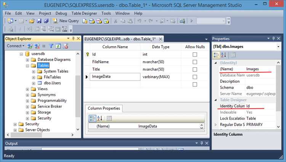Close the dbo.Table_1 document tab
Screen dimensions: 286x162
[x=161, y=39]
